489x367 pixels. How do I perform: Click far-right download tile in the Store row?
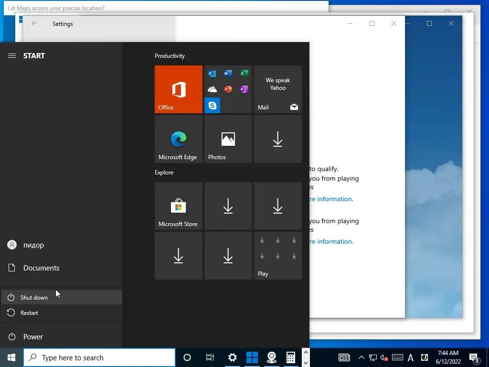(x=278, y=206)
